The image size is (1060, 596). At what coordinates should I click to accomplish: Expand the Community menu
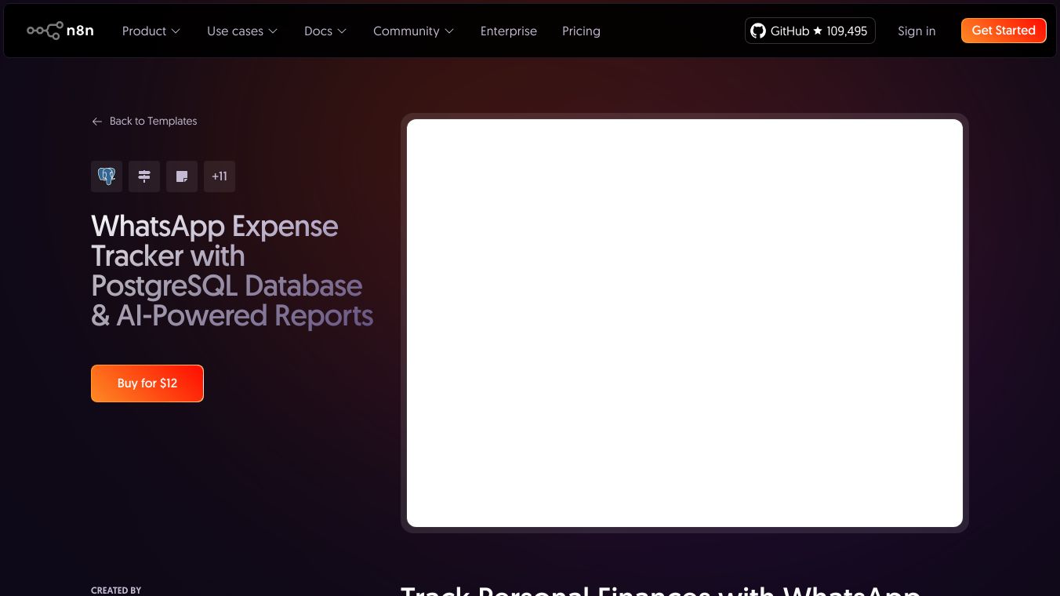[413, 31]
